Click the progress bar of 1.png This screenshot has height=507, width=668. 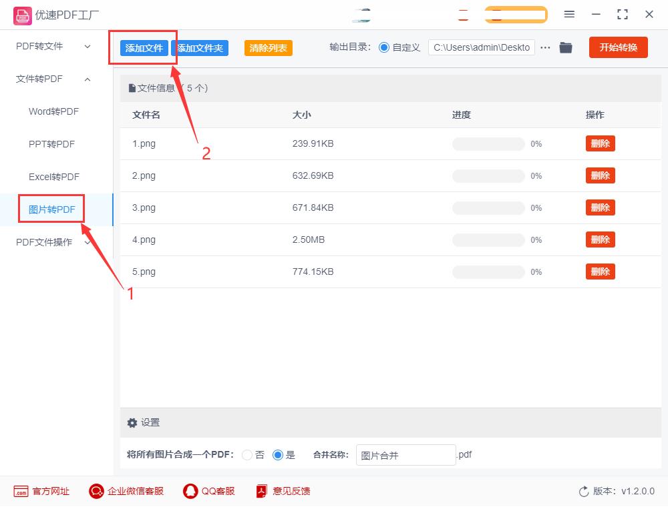488,143
